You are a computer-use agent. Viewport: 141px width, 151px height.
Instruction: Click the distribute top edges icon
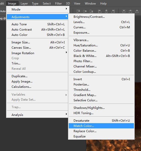point(124,11)
